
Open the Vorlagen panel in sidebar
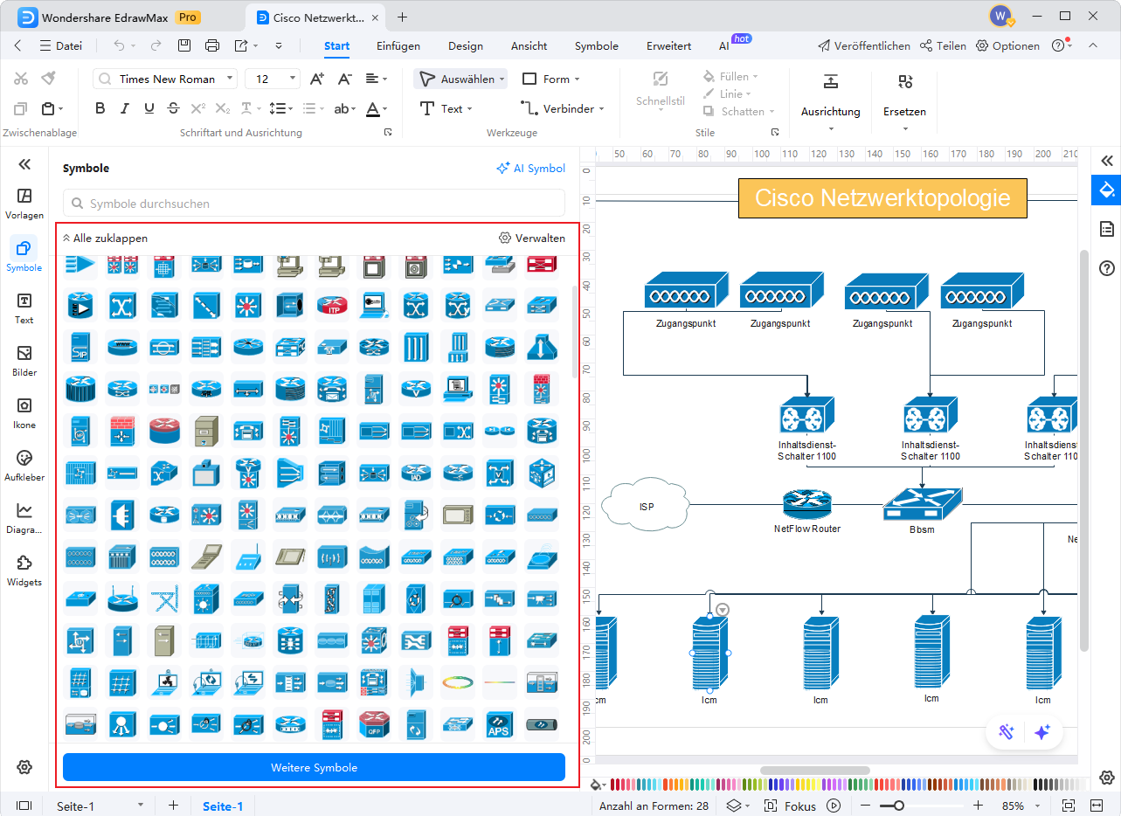point(24,204)
